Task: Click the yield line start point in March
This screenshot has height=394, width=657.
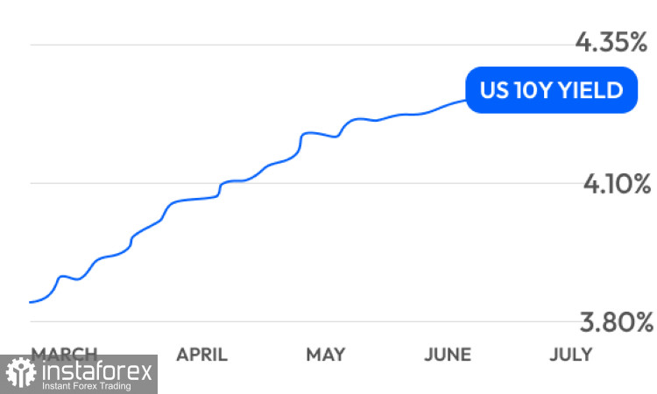Action: pos(30,302)
